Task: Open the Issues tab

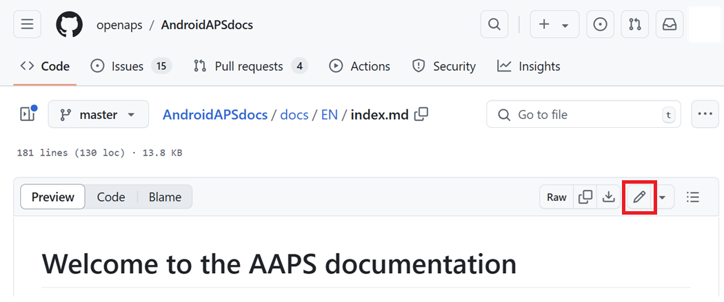Action: pos(131,66)
